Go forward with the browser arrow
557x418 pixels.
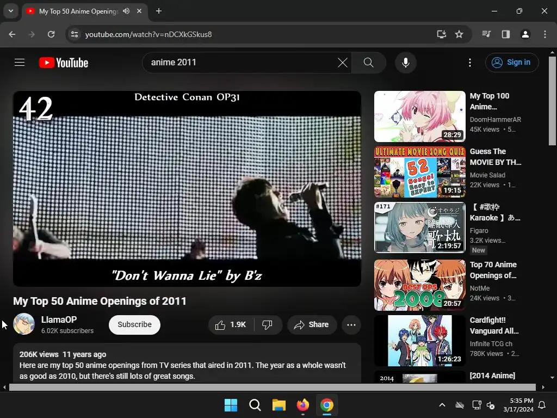(32, 34)
